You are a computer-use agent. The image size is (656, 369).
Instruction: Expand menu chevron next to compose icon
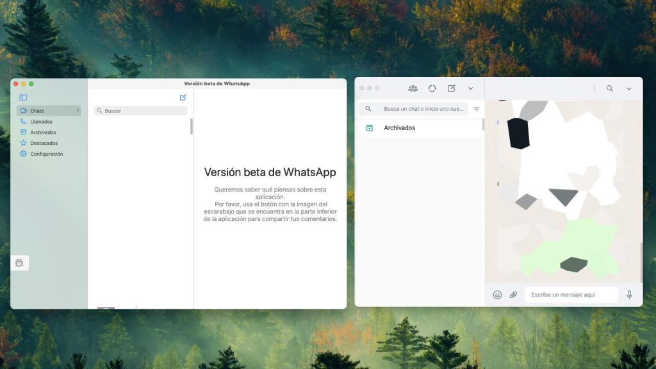click(471, 88)
